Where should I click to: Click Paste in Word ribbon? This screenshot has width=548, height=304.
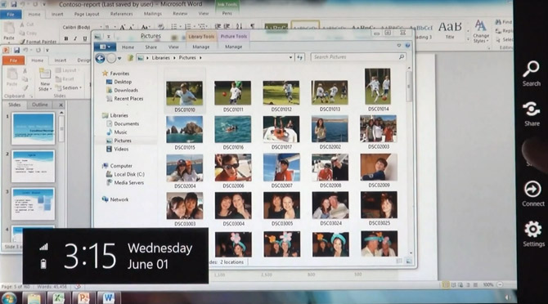(x=9, y=31)
